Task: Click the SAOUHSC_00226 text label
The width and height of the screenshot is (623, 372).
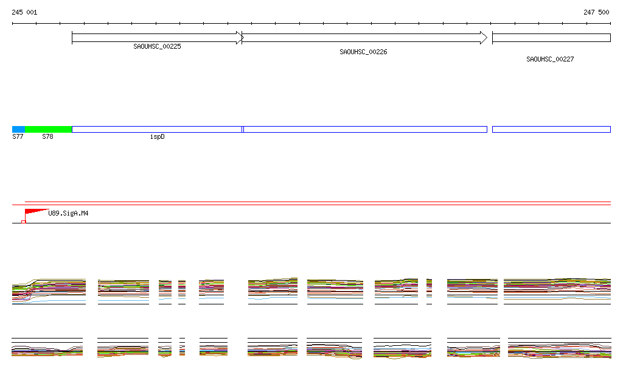Action: (363, 52)
